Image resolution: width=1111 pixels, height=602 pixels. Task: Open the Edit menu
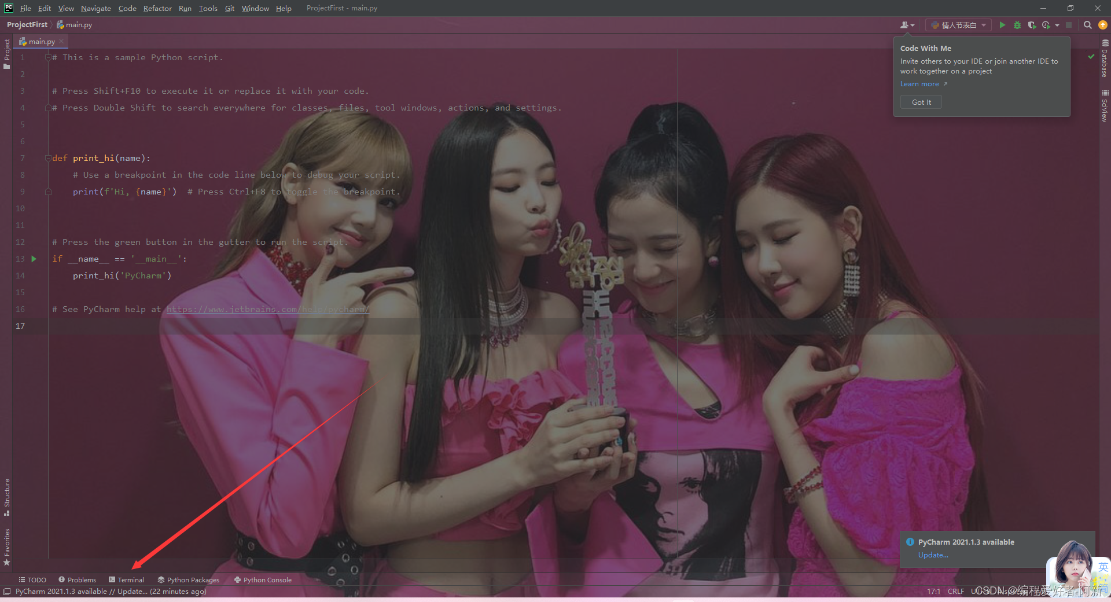click(x=45, y=8)
